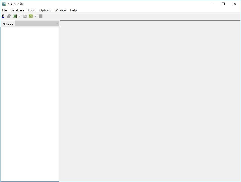
Task: Click the gray scheduled task icon
Action: point(25,16)
